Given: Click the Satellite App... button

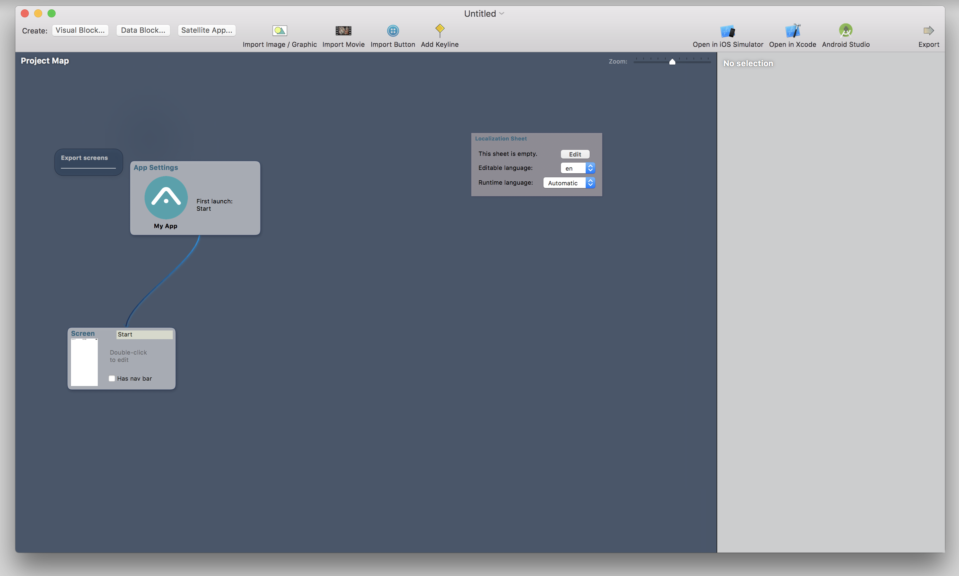Looking at the screenshot, I should click(x=206, y=30).
